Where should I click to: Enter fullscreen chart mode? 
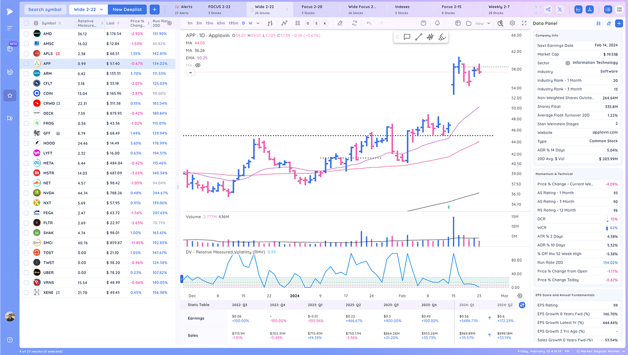(524, 23)
